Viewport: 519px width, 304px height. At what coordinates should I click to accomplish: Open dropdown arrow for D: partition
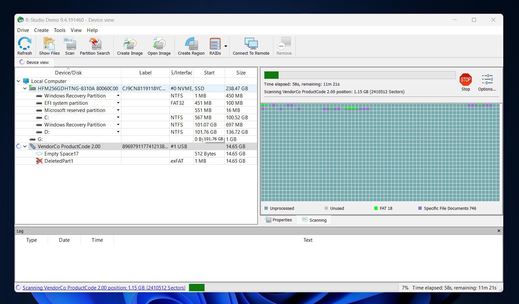[x=118, y=132]
